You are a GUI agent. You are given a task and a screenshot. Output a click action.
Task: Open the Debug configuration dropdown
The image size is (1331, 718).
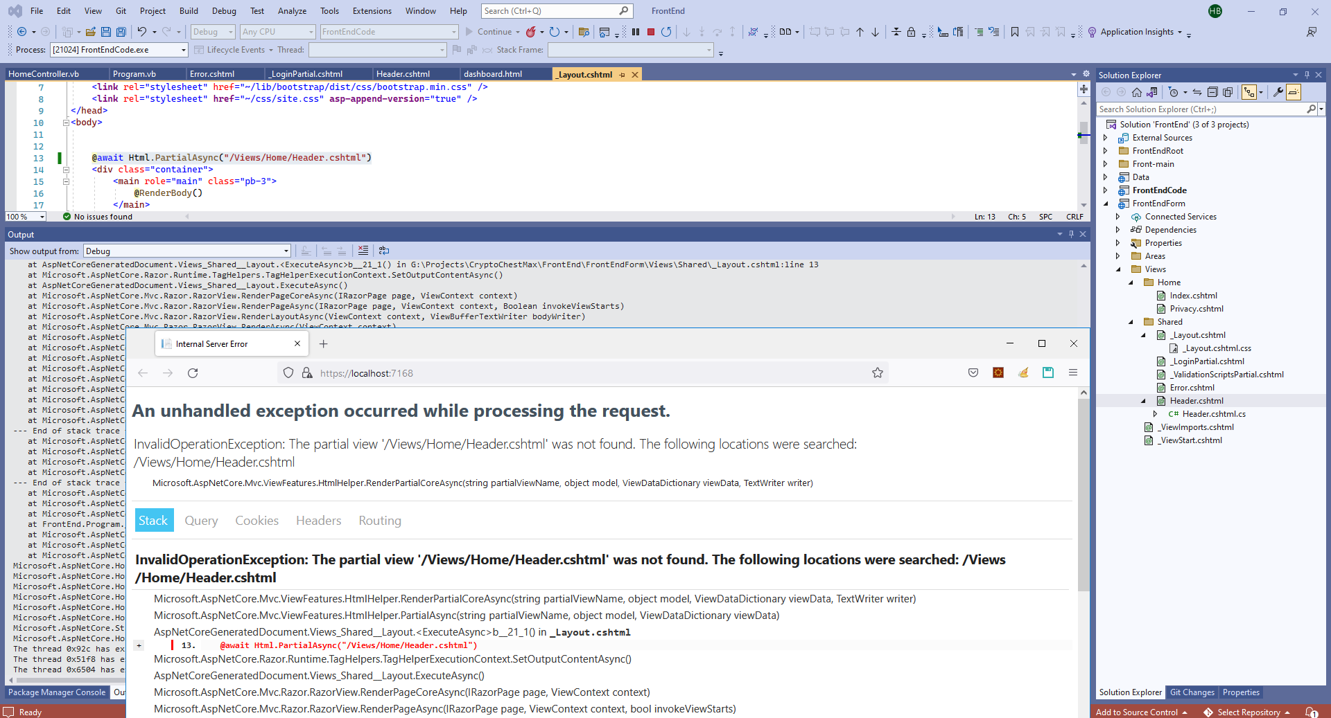tap(213, 32)
